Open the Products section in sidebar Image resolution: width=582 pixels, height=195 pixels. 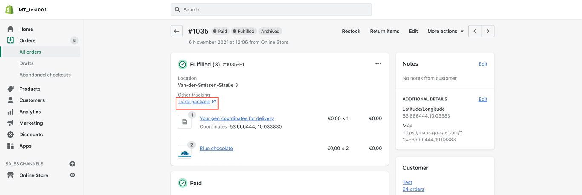30,89
